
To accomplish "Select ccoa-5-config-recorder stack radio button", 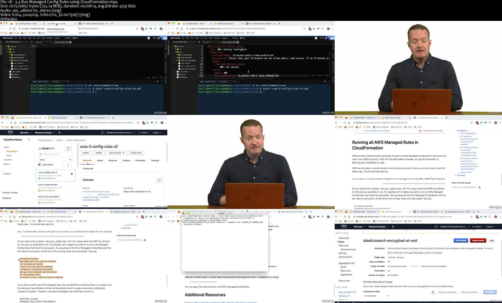I will (x=72, y=186).
